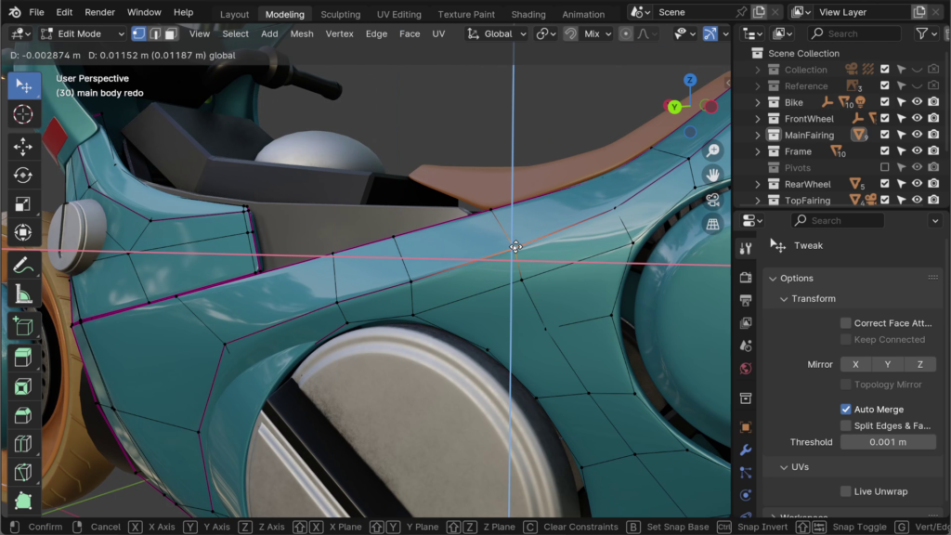Viewport: 951px width, 535px height.
Task: Click the Z axis on navigation gizmo
Action: tap(690, 81)
